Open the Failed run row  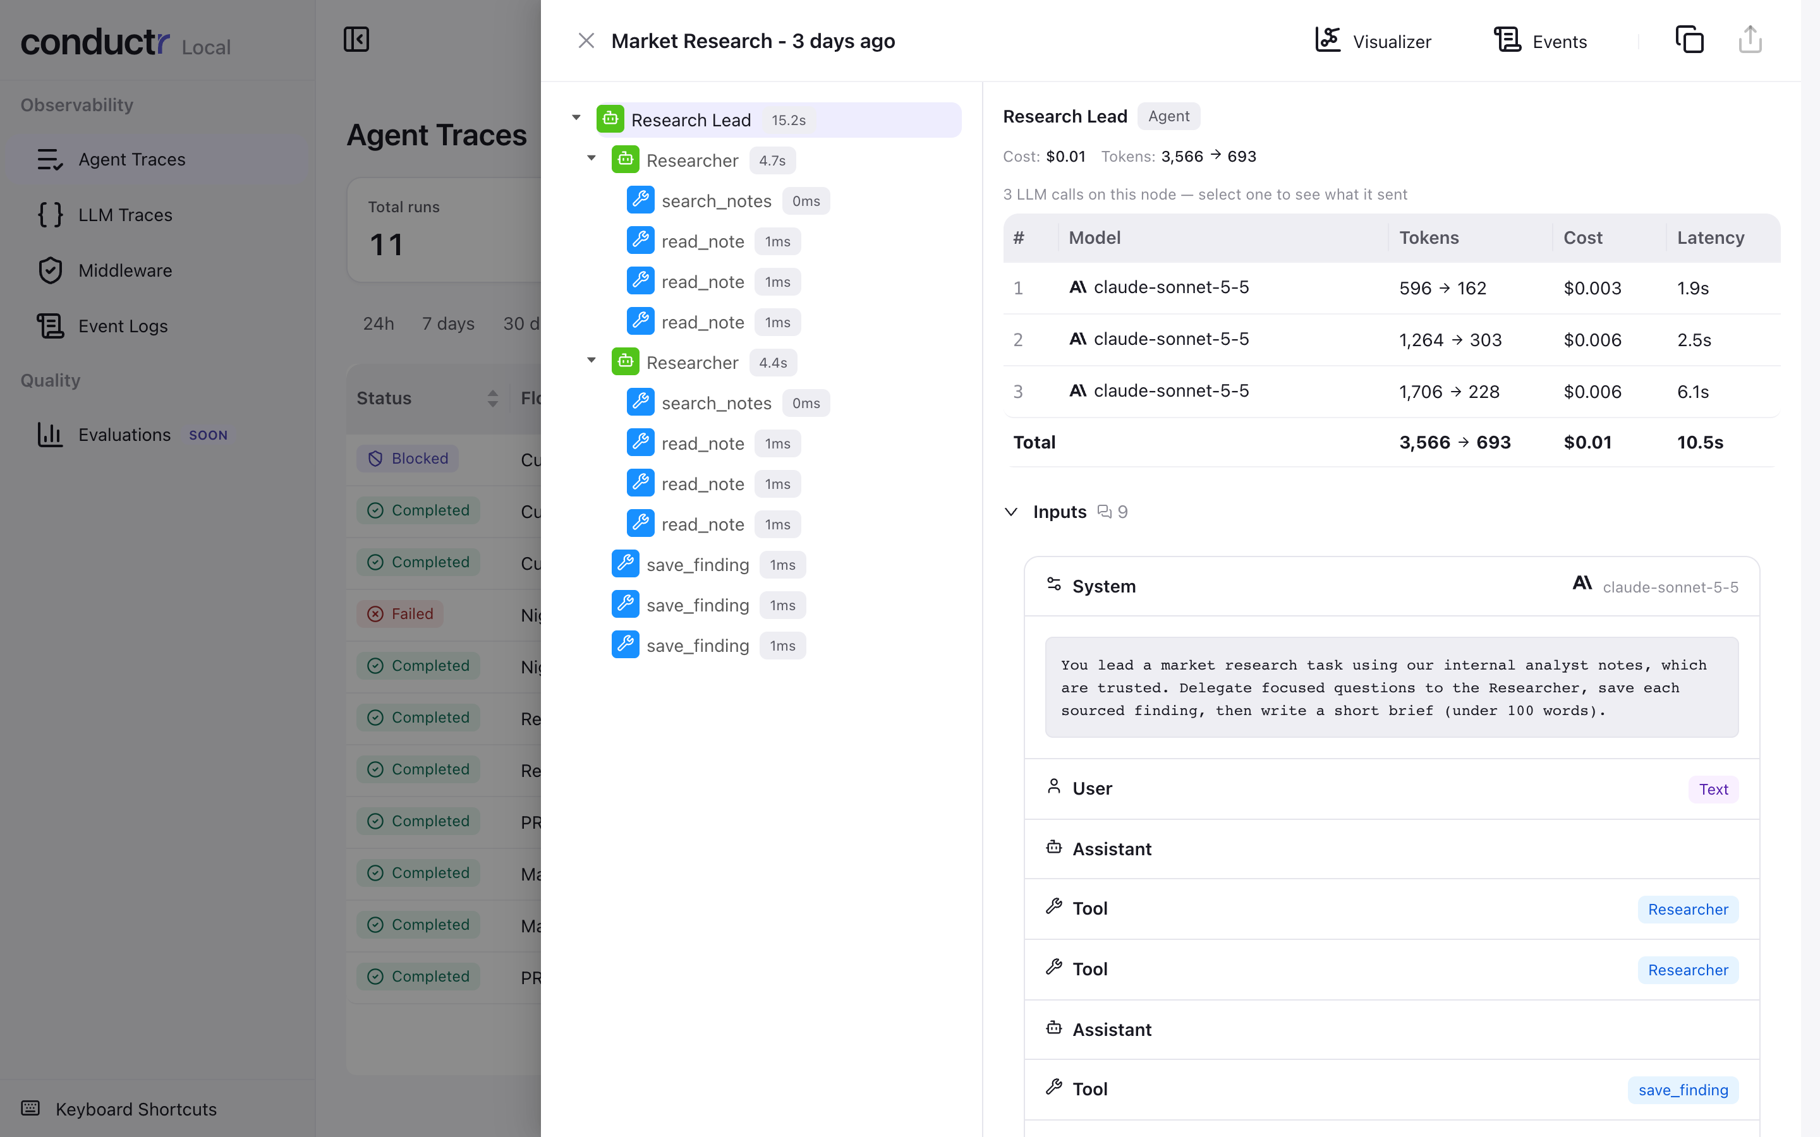tap(444, 615)
